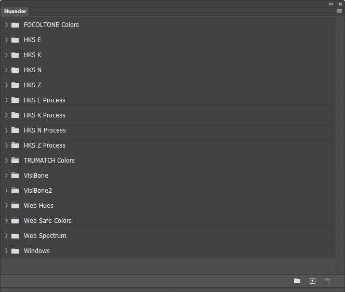Image resolution: width=345 pixels, height=292 pixels.
Task: Click the HKS Z Process folder icon
Action: coord(15,145)
